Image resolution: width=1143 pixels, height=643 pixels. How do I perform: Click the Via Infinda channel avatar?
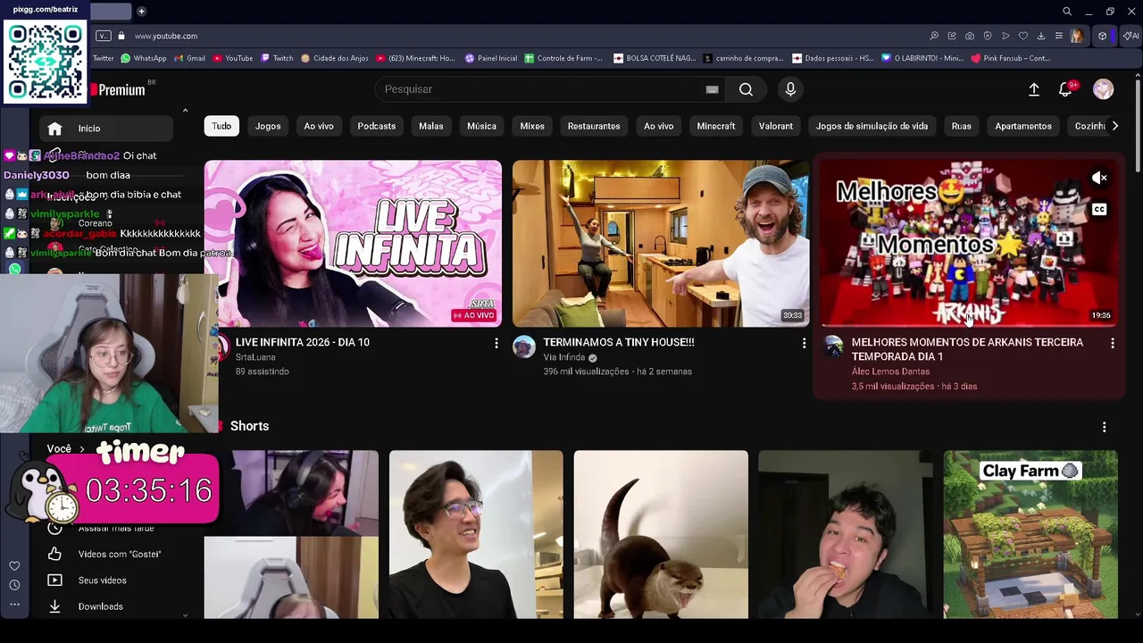coord(524,347)
